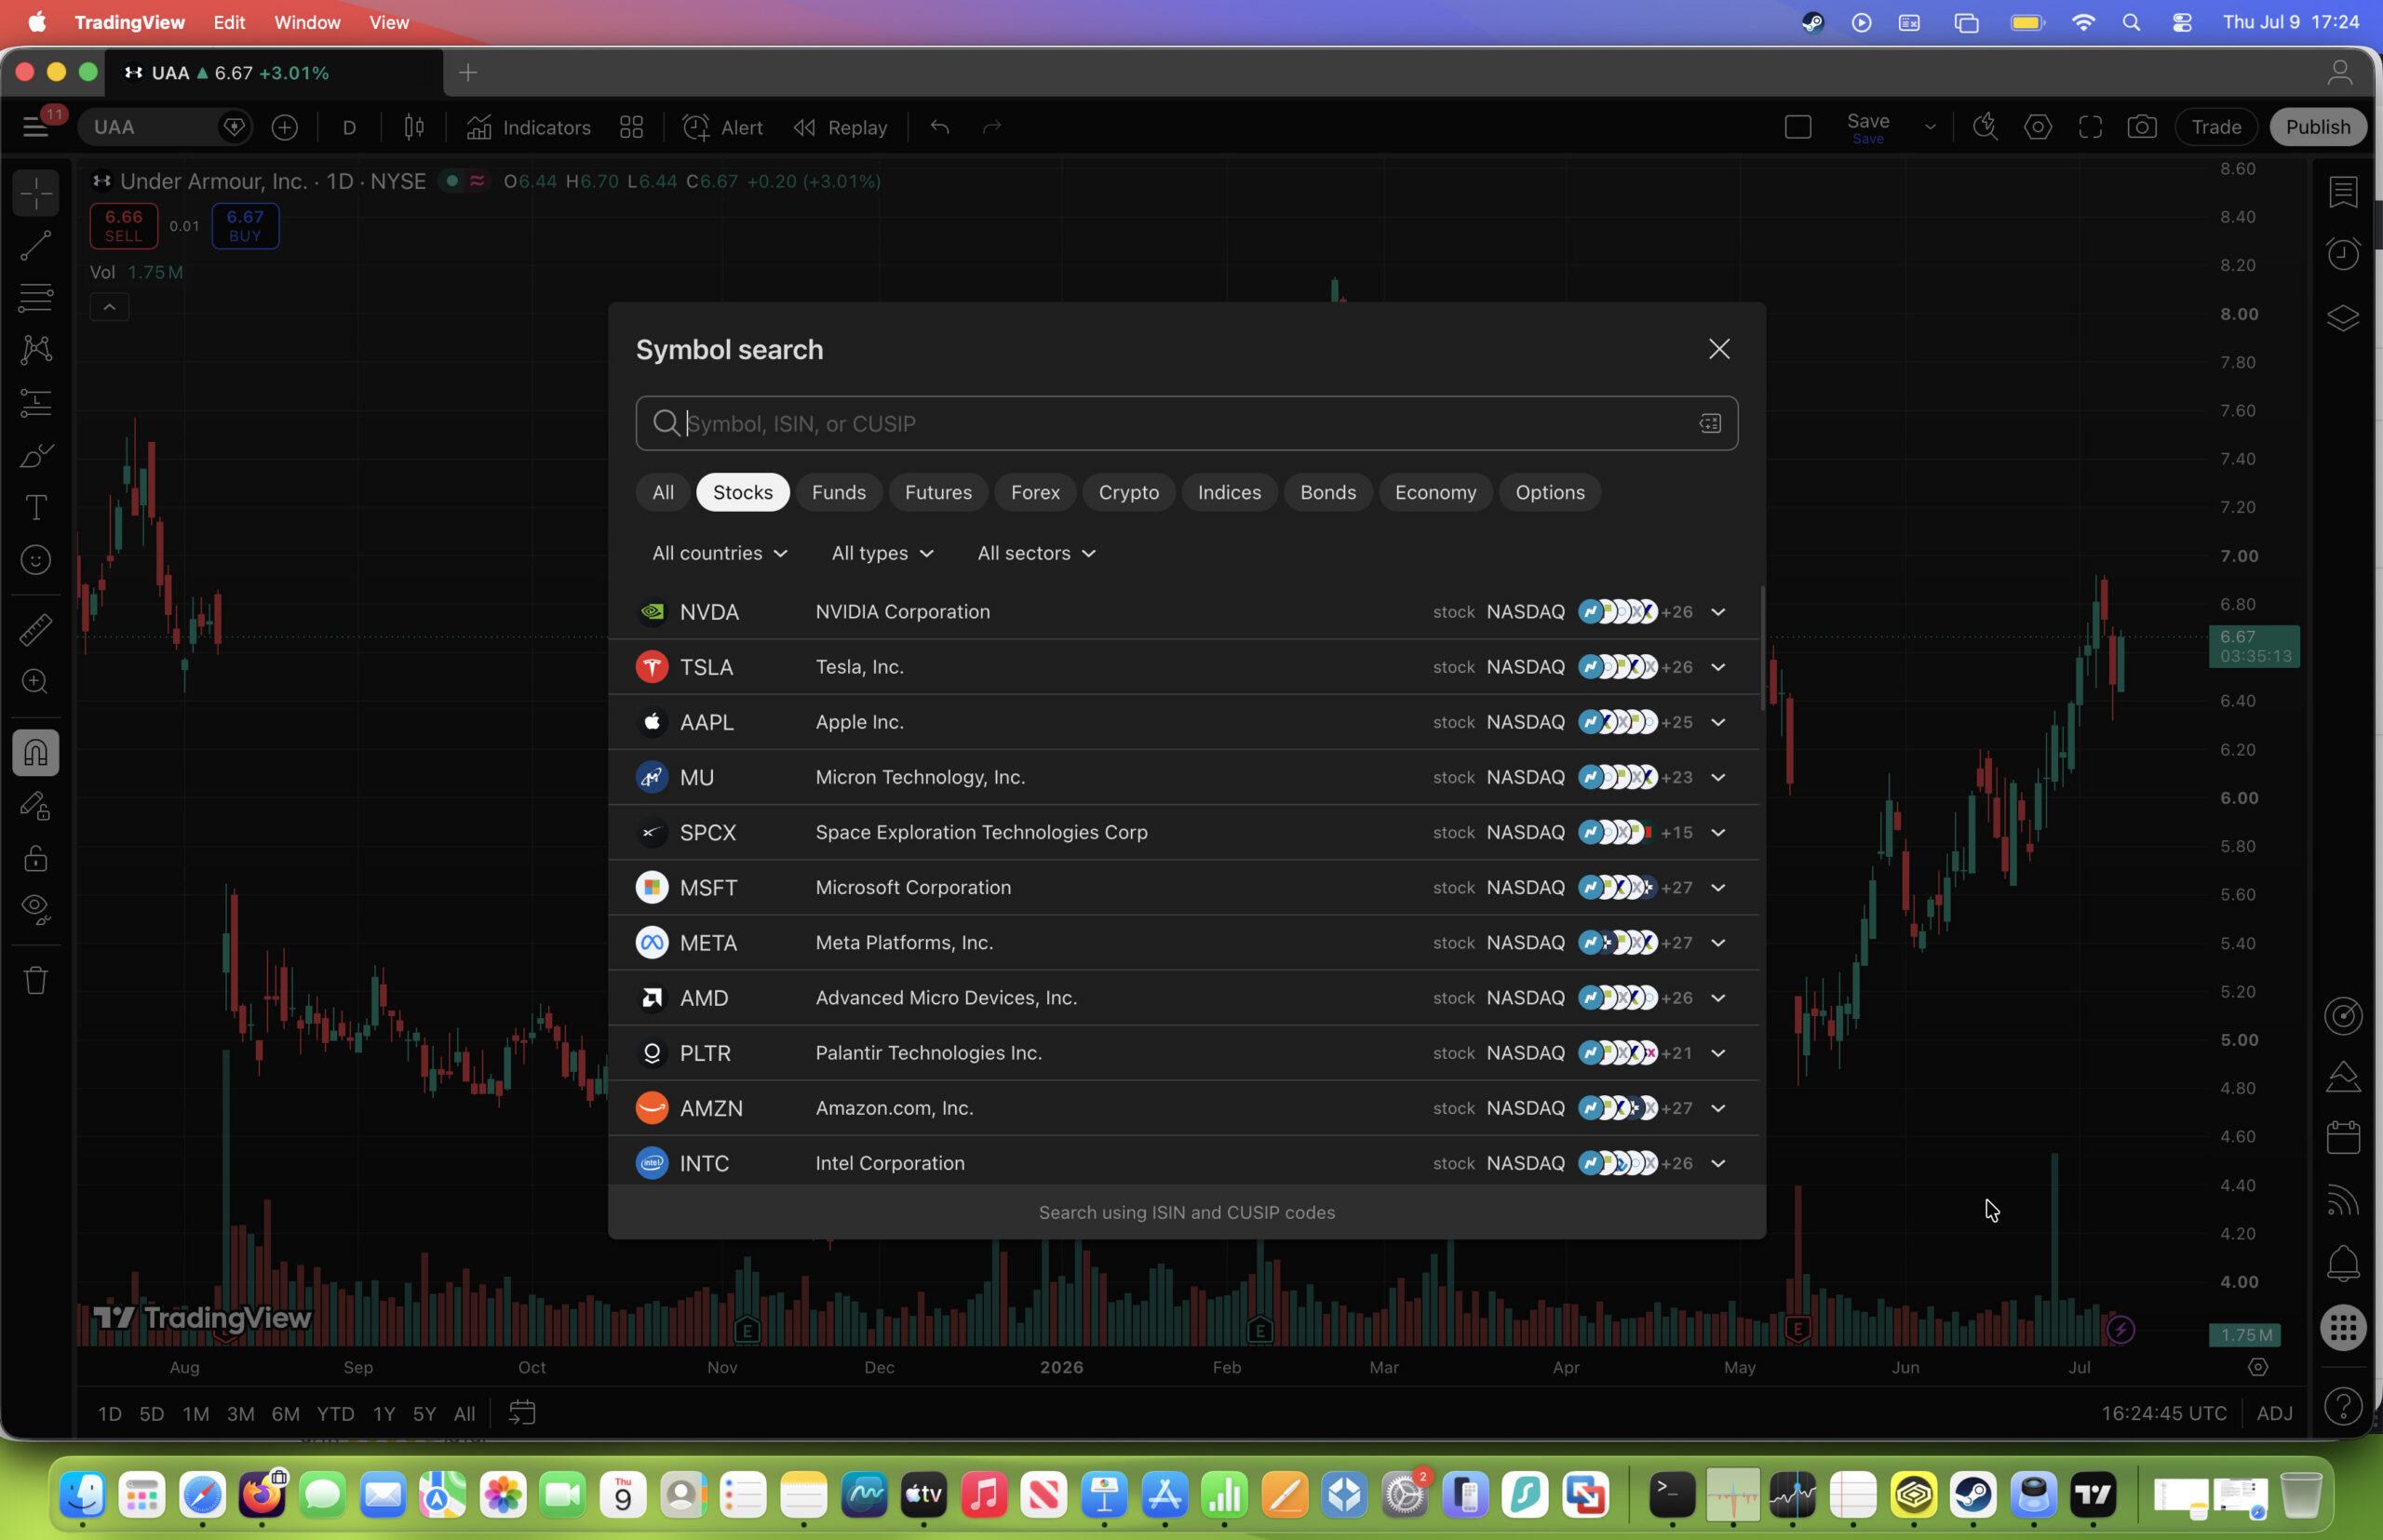Select the All category filter
This screenshot has width=2383, height=1540.
coord(662,492)
